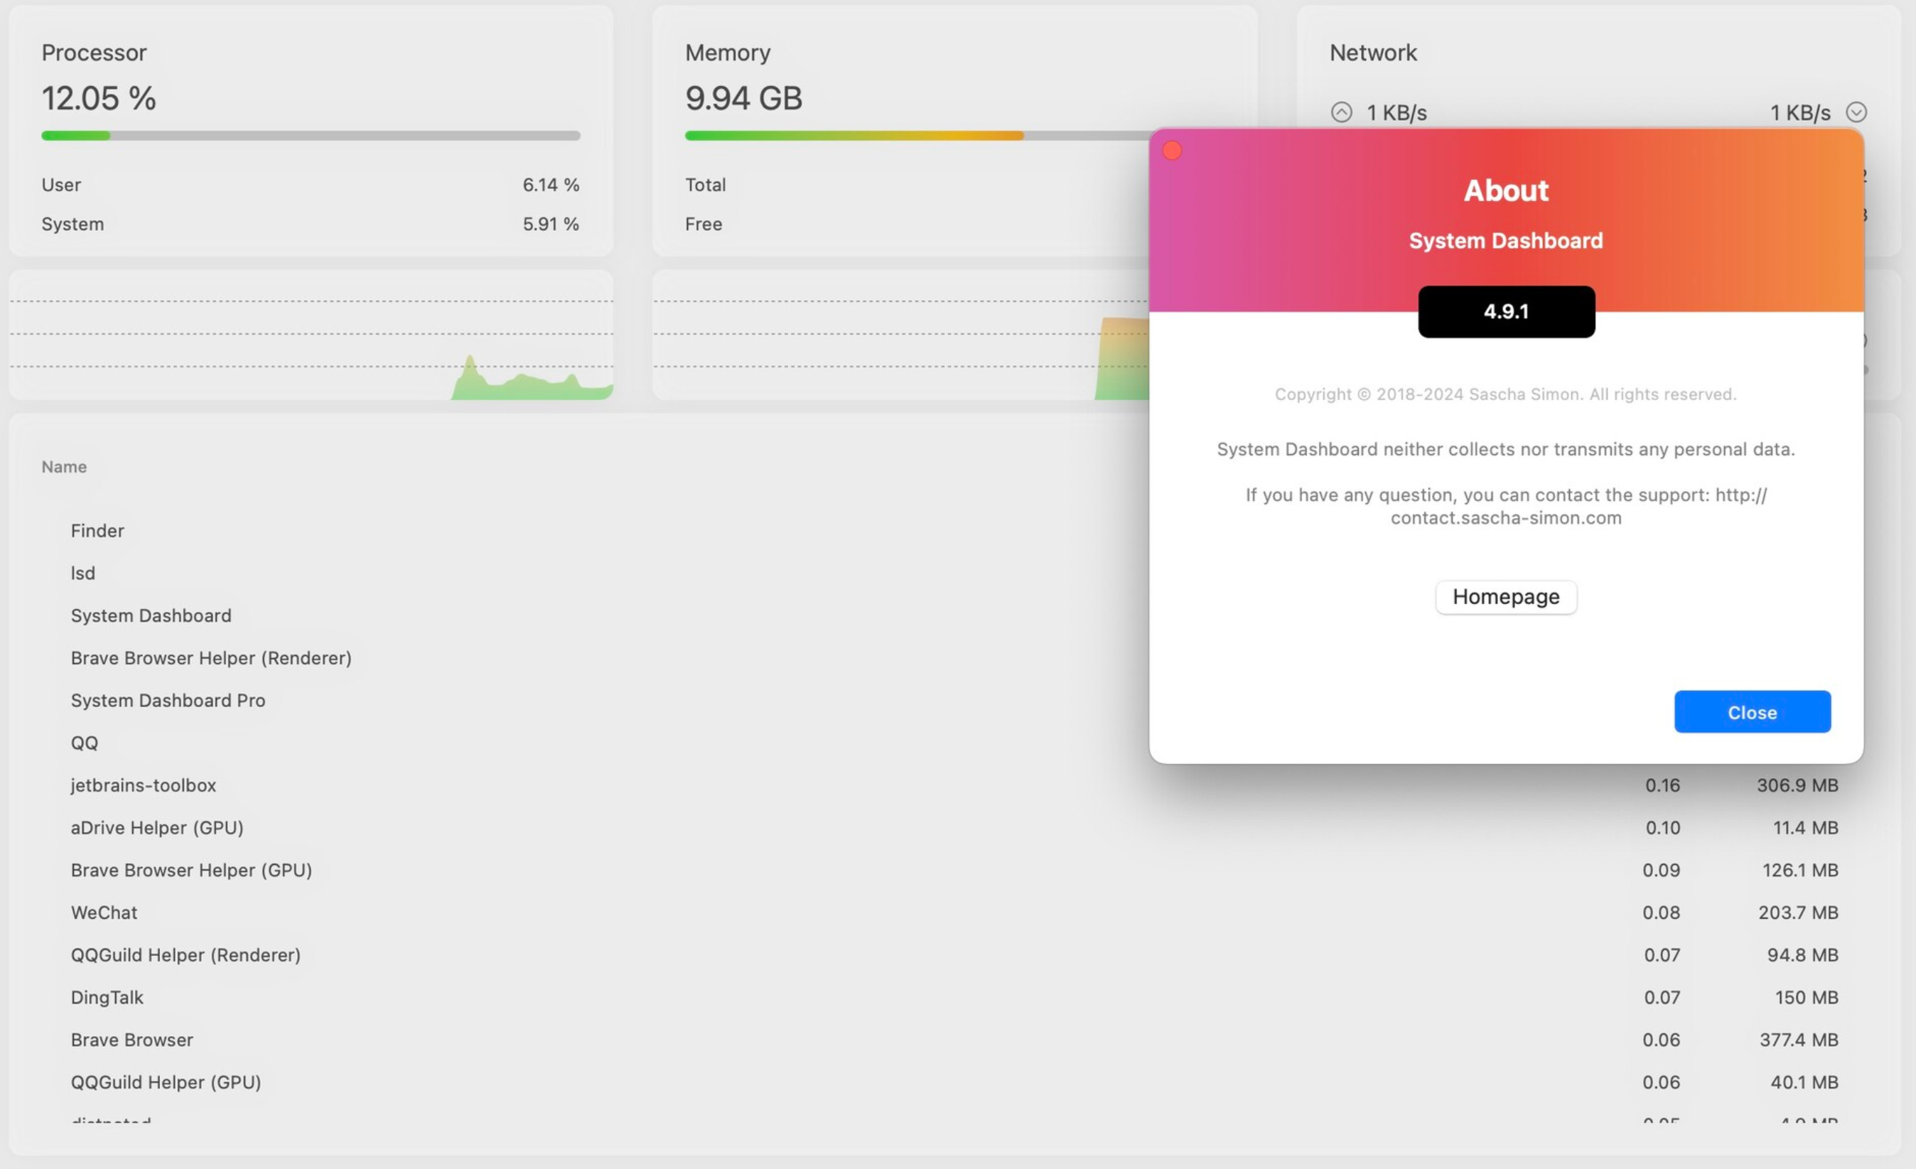The image size is (1916, 1169).
Task: Click the Memory Total label
Action: pyautogui.click(x=705, y=184)
